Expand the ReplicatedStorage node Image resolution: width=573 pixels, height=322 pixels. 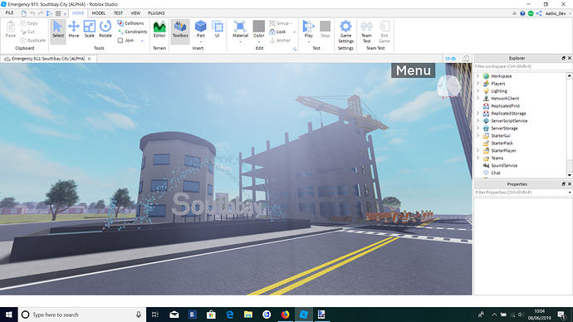(477, 113)
